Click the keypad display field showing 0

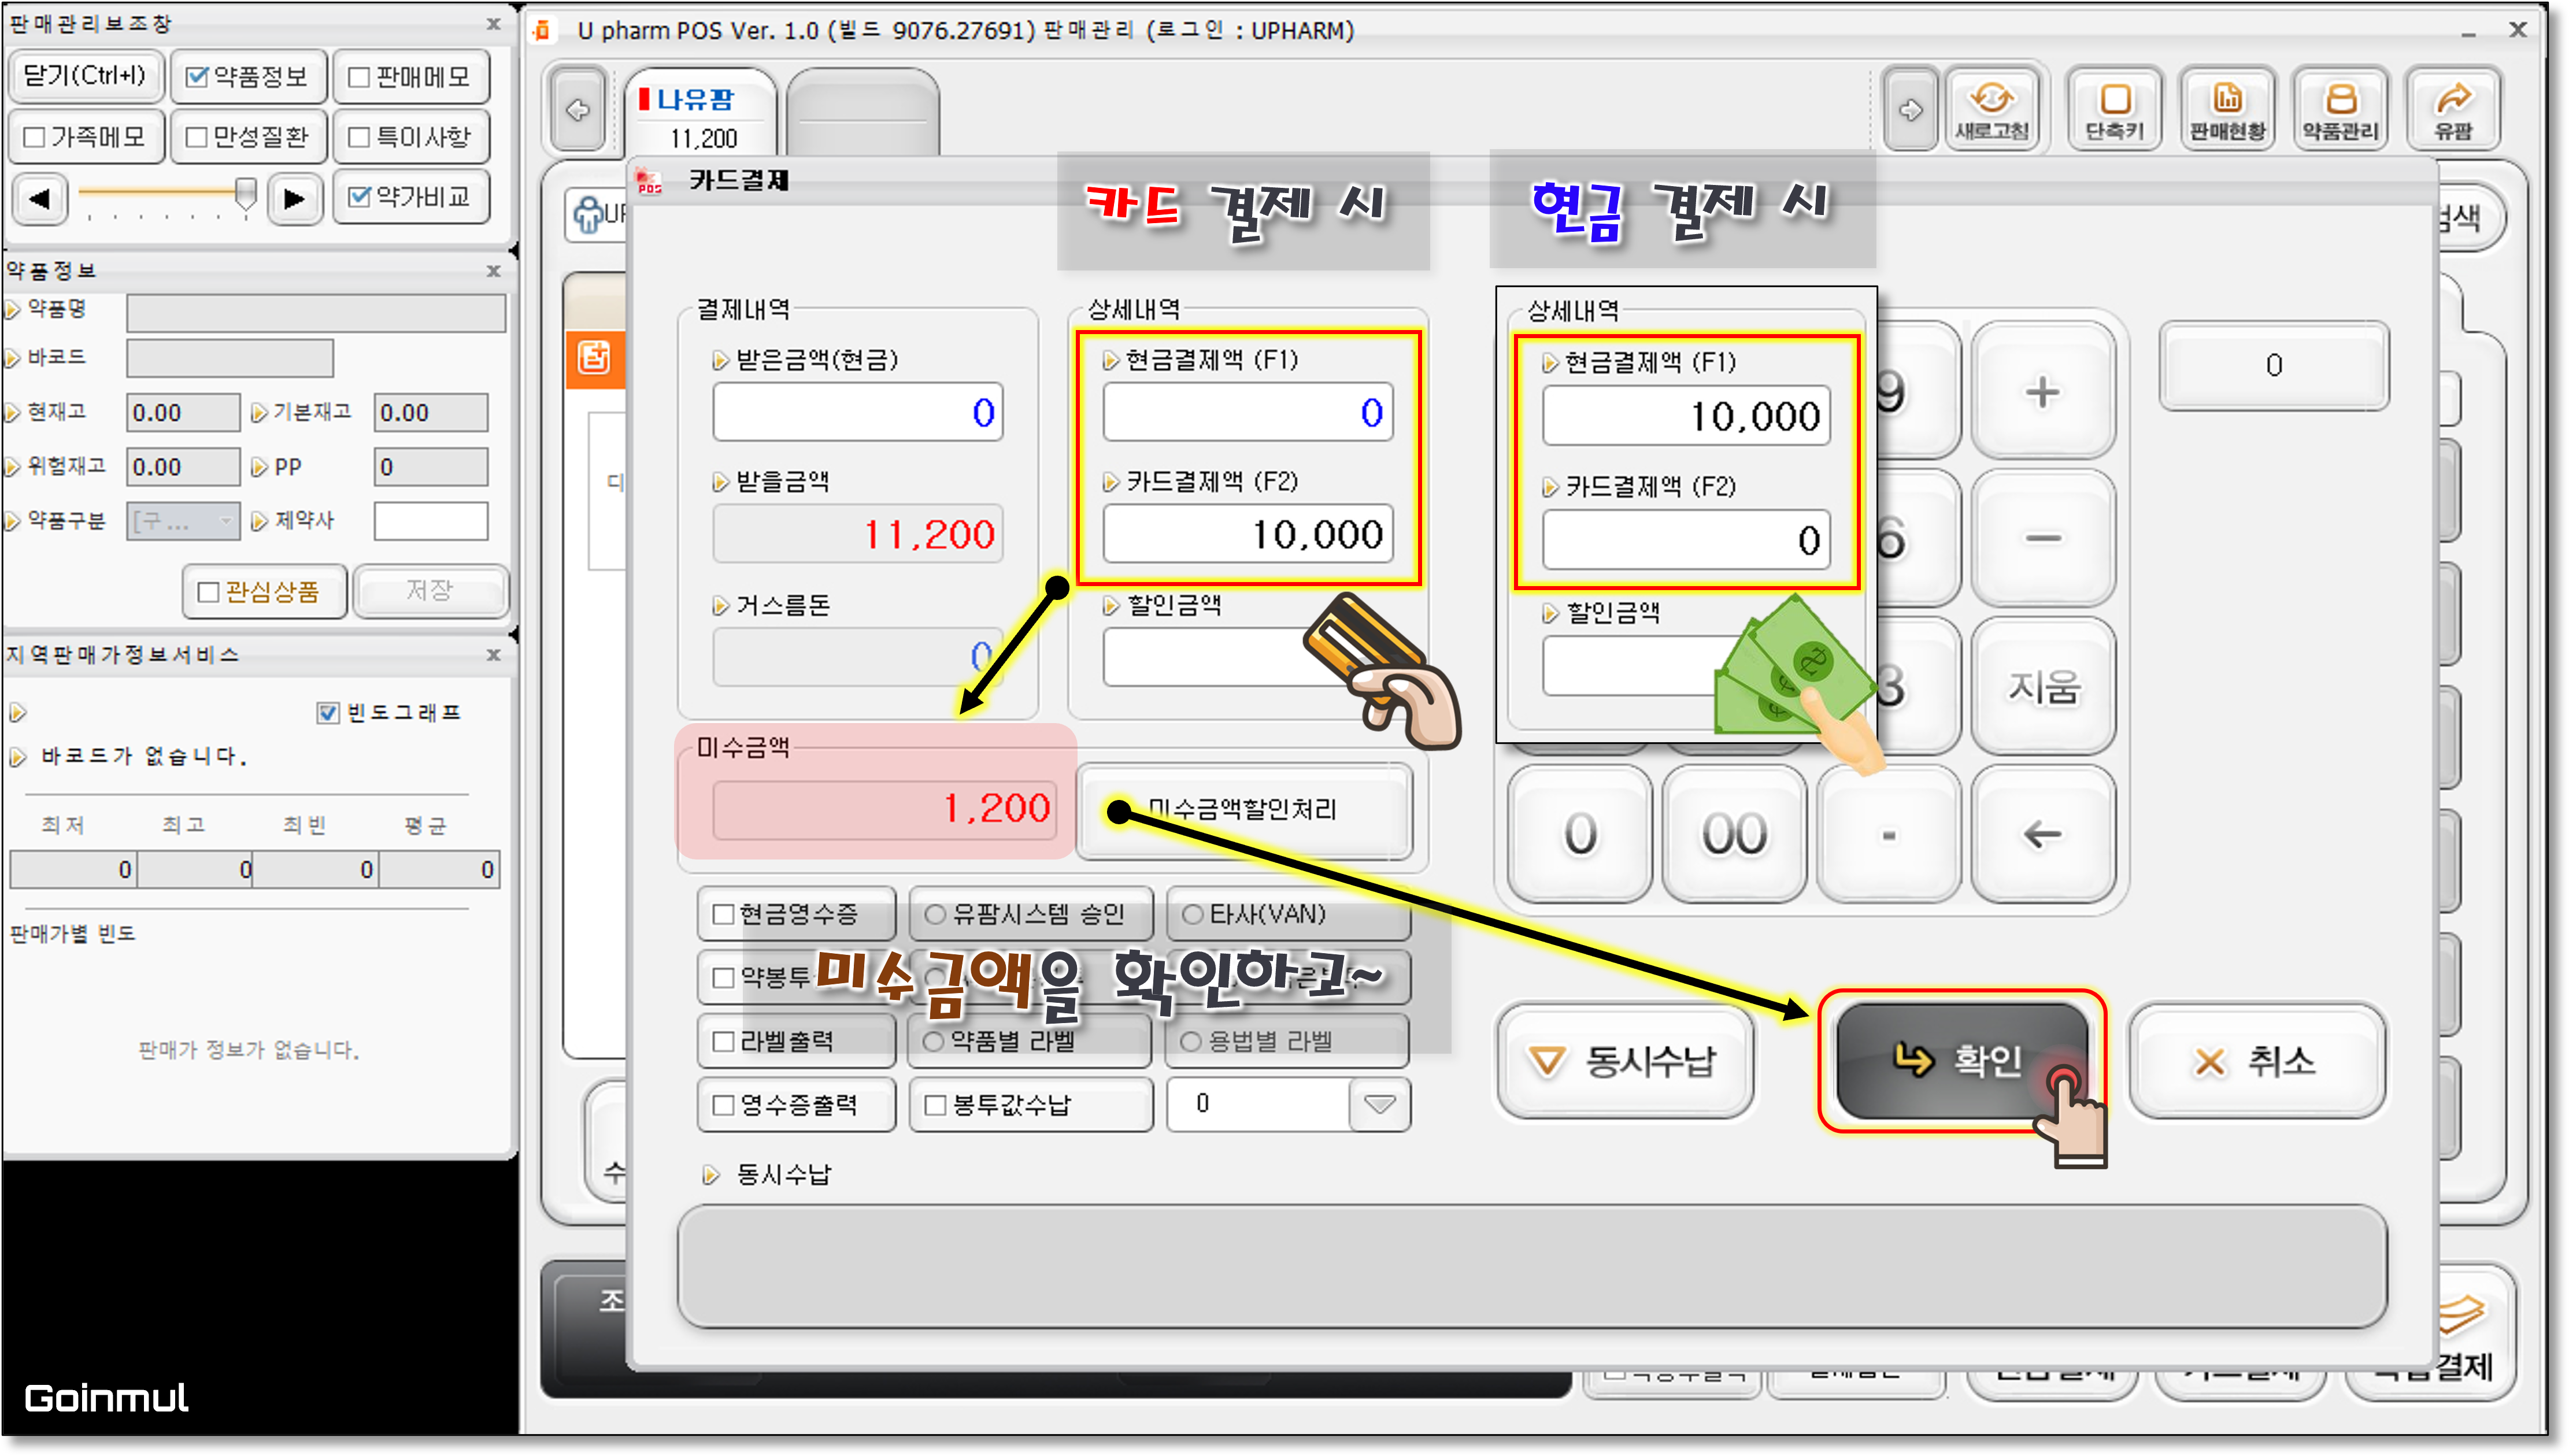coord(2273,366)
